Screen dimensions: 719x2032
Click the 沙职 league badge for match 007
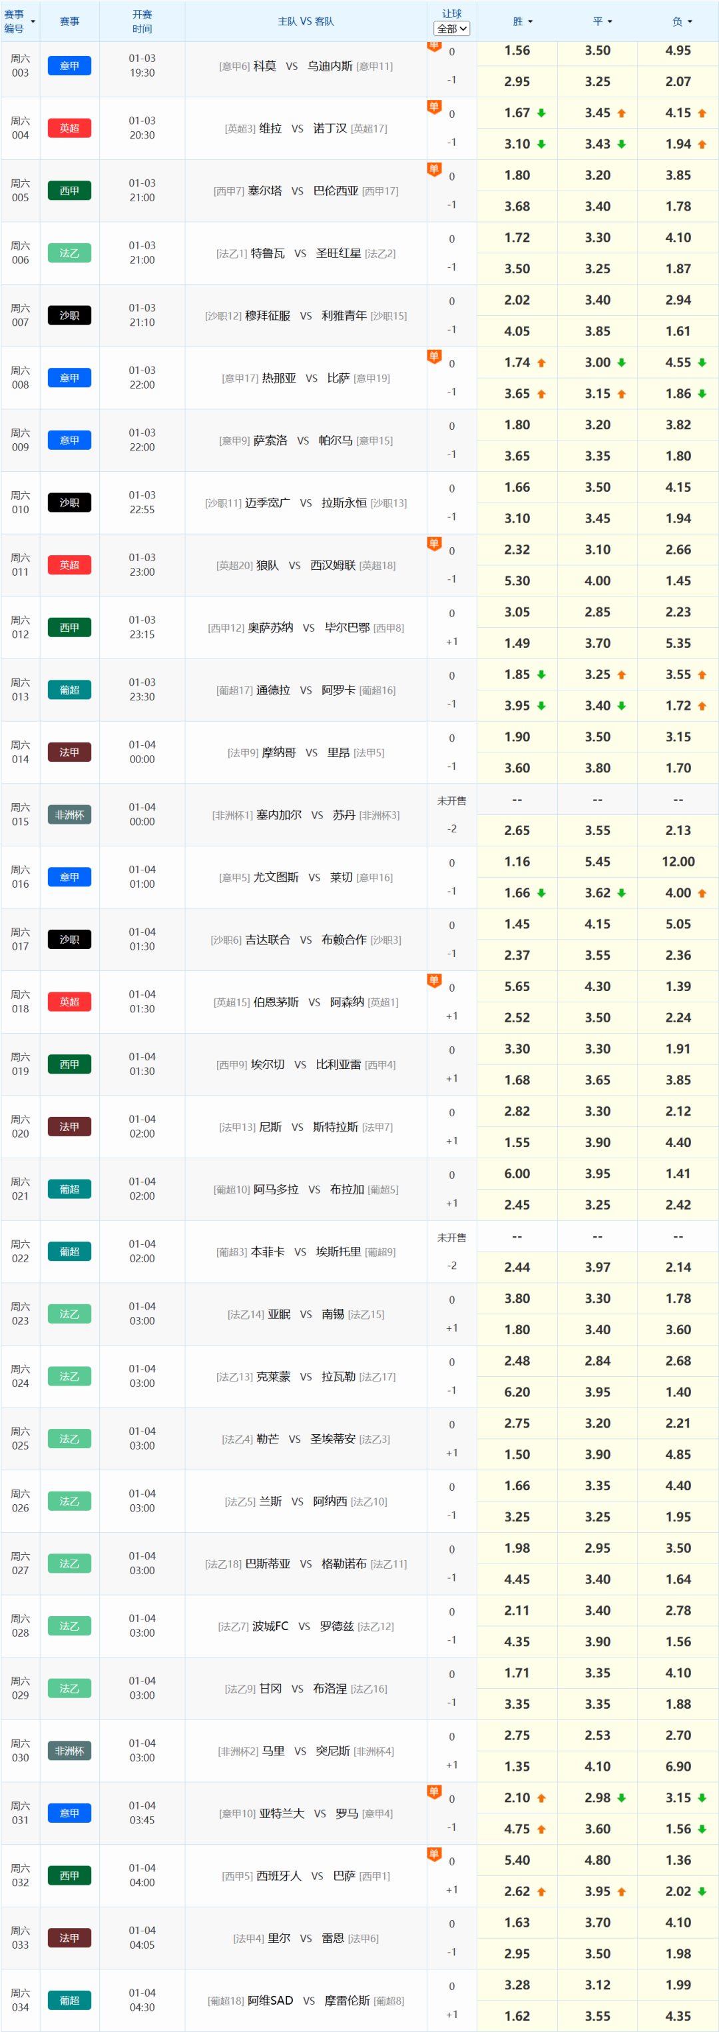tap(69, 315)
